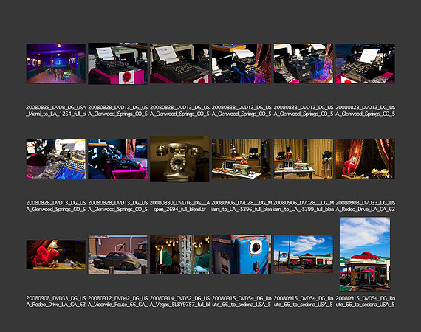This screenshot has height=332, width=421.
Task: Click the Vicorville_Route_66_CA filename
Action: click(x=117, y=302)
